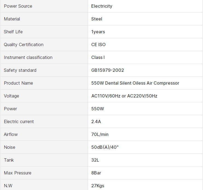Image resolution: width=203 pixels, height=190 pixels.
Task: Select the Shelf Life label
Action: pyautogui.click(x=13, y=32)
